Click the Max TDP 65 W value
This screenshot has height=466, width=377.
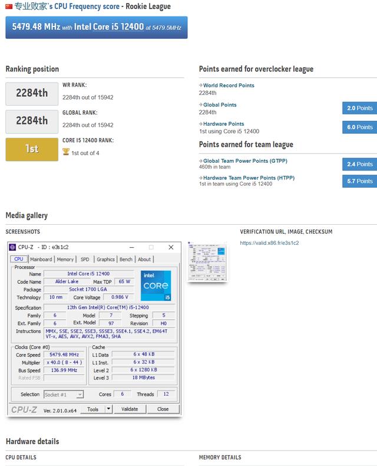(124, 281)
